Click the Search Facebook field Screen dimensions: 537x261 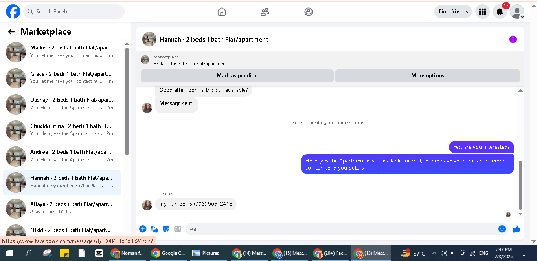click(x=74, y=11)
